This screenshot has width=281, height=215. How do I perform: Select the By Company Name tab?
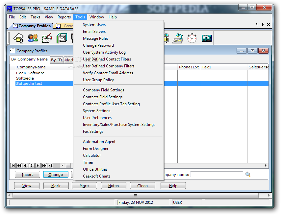[29, 59]
